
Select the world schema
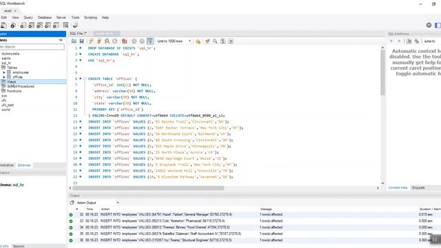coord(6,110)
